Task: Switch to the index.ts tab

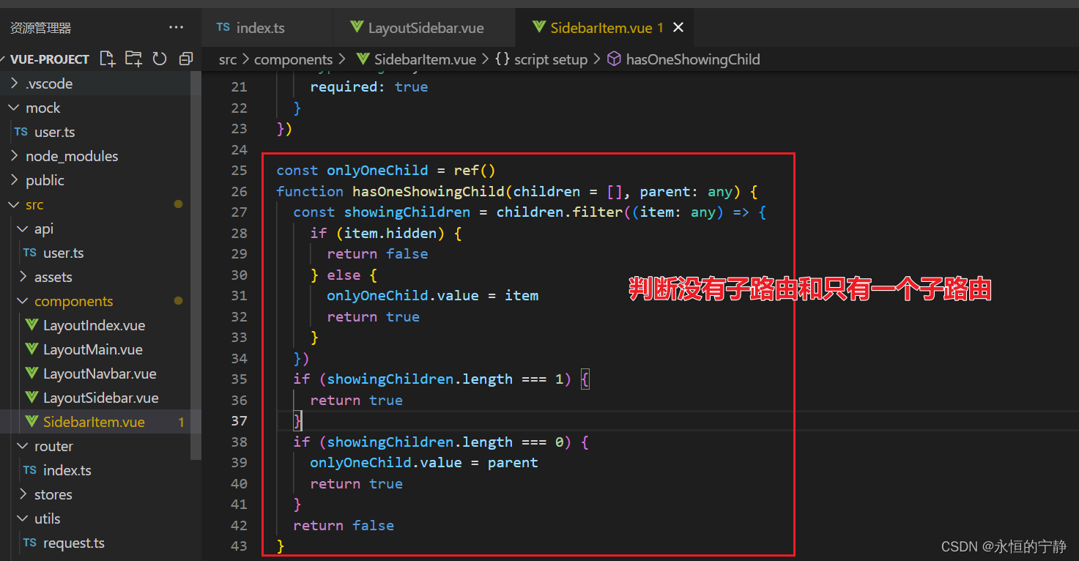Action: [x=267, y=28]
